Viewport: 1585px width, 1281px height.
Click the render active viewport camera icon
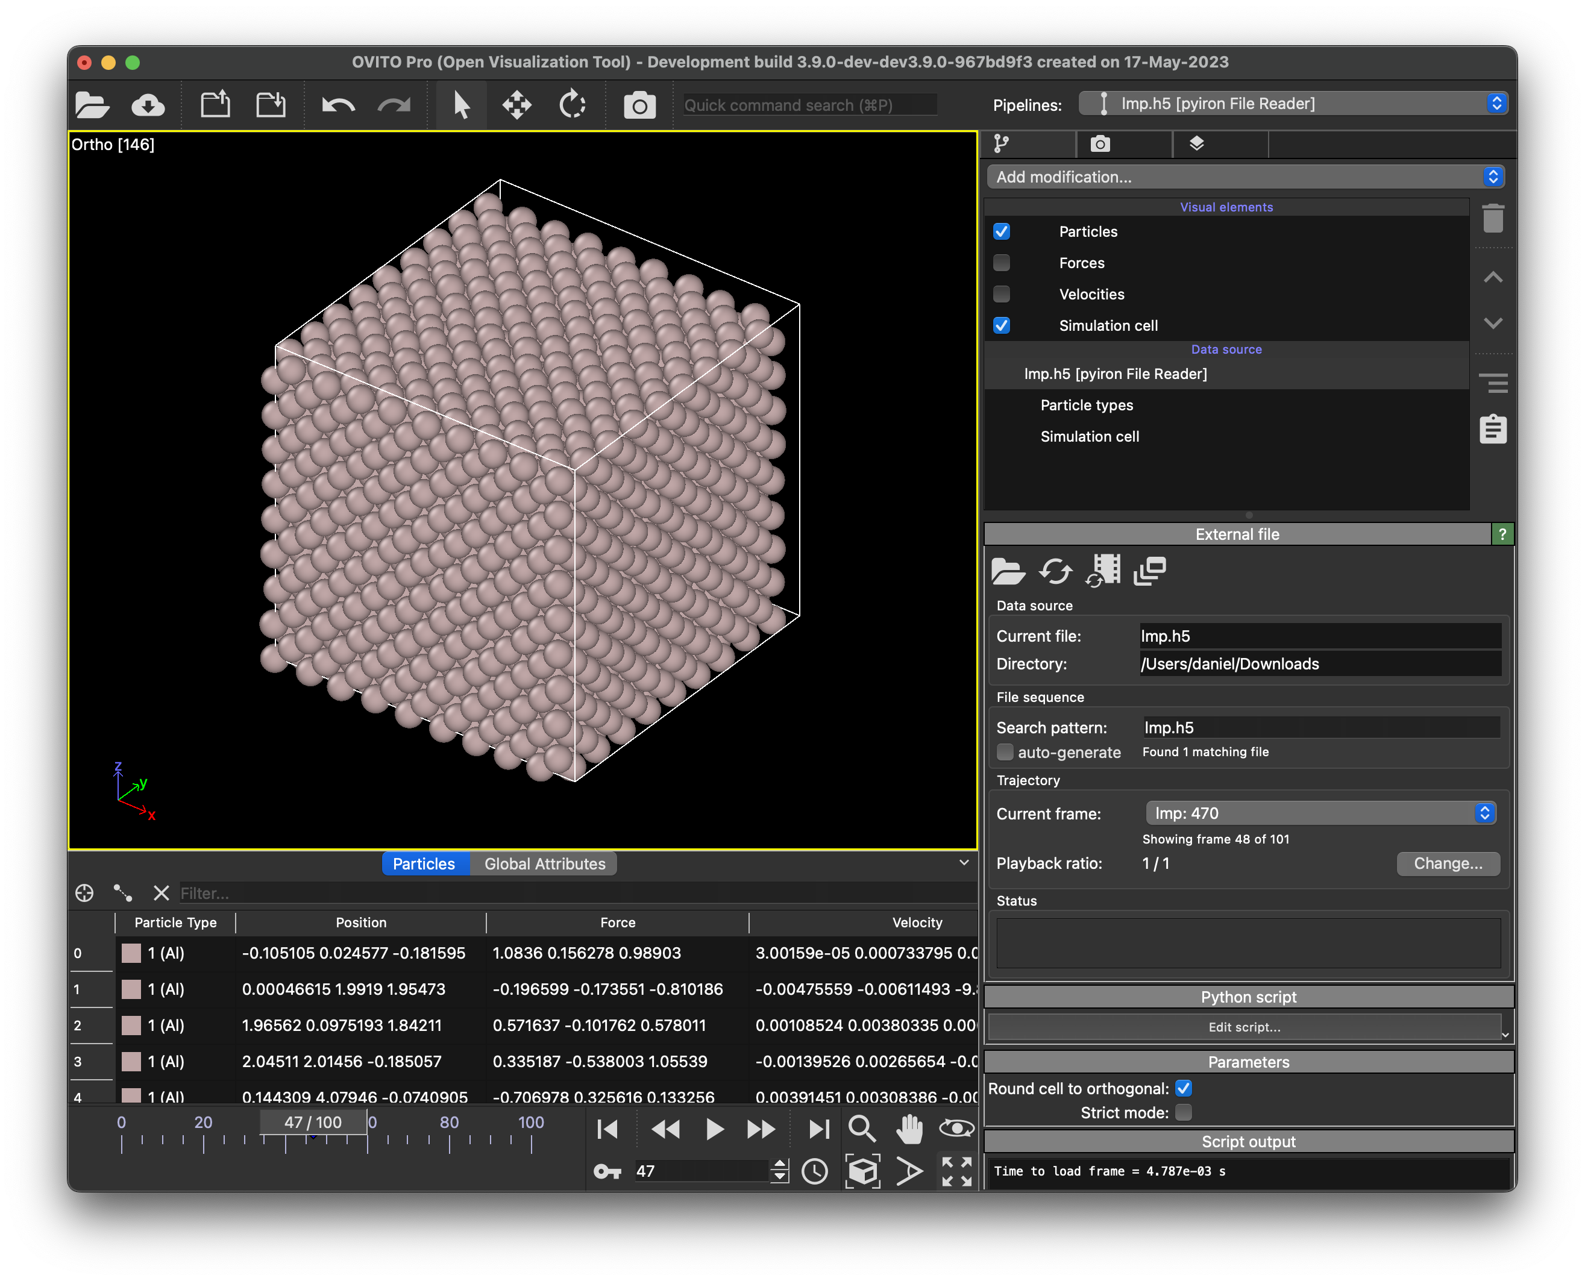point(639,105)
